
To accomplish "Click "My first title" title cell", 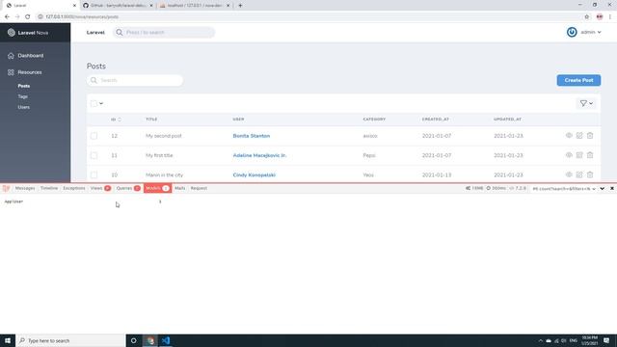I will [159, 155].
